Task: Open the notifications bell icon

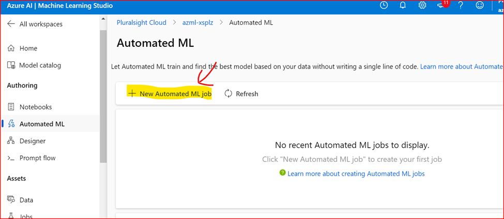Action: coord(403,5)
